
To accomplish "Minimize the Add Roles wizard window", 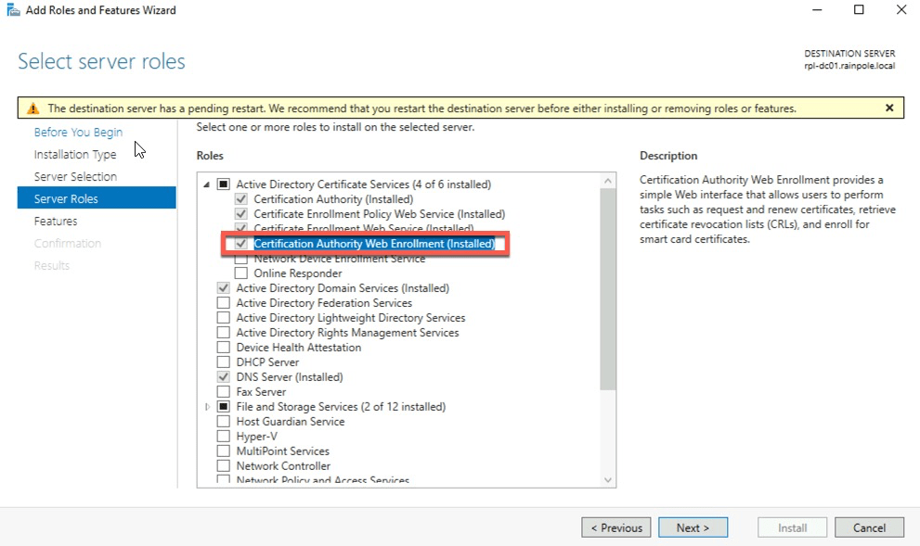I will pyautogui.click(x=816, y=10).
